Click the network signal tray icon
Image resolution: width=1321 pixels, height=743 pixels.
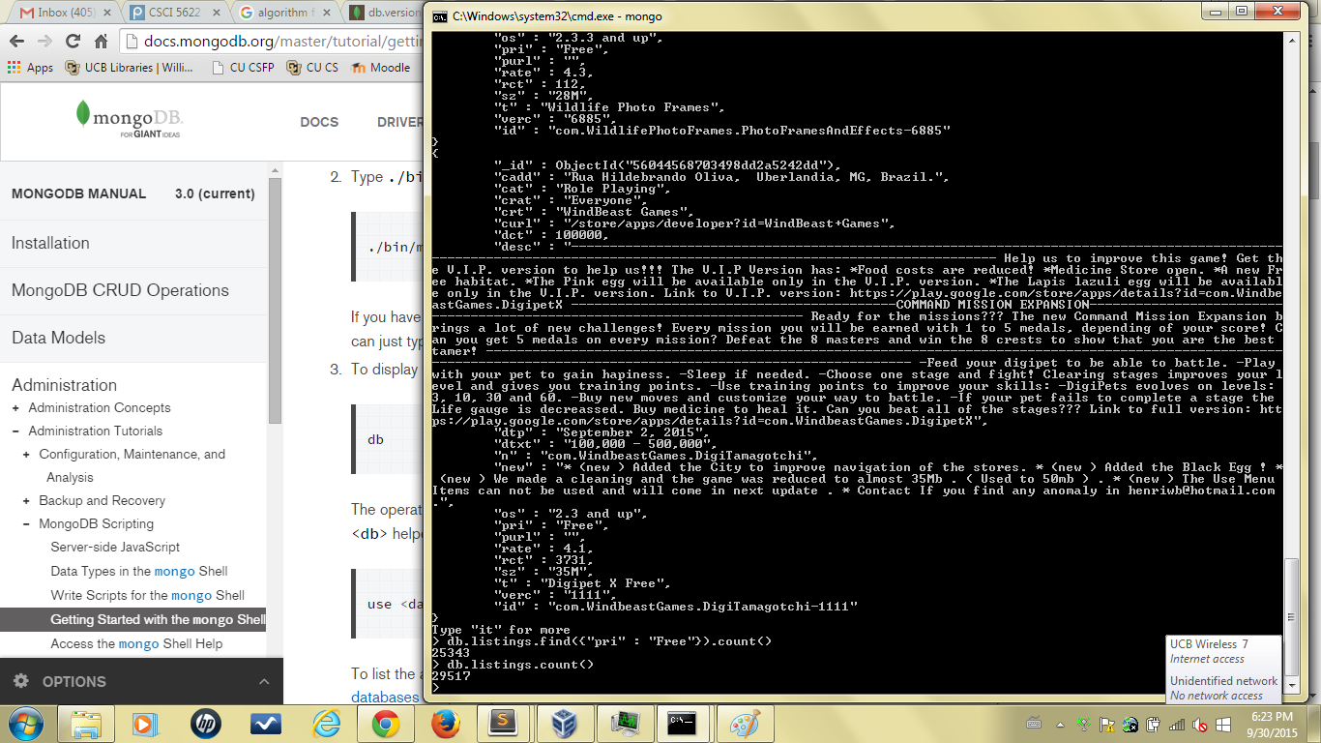tap(1176, 724)
